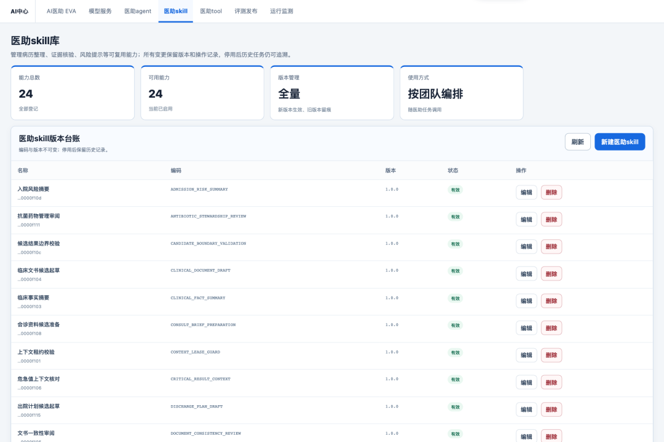The image size is (664, 442).
Task: Edit the 临床事实摘要 skill
Action: pyautogui.click(x=526, y=301)
